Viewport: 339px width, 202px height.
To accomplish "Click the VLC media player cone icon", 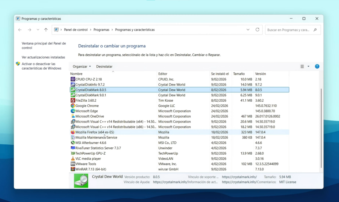I will [x=73, y=159].
